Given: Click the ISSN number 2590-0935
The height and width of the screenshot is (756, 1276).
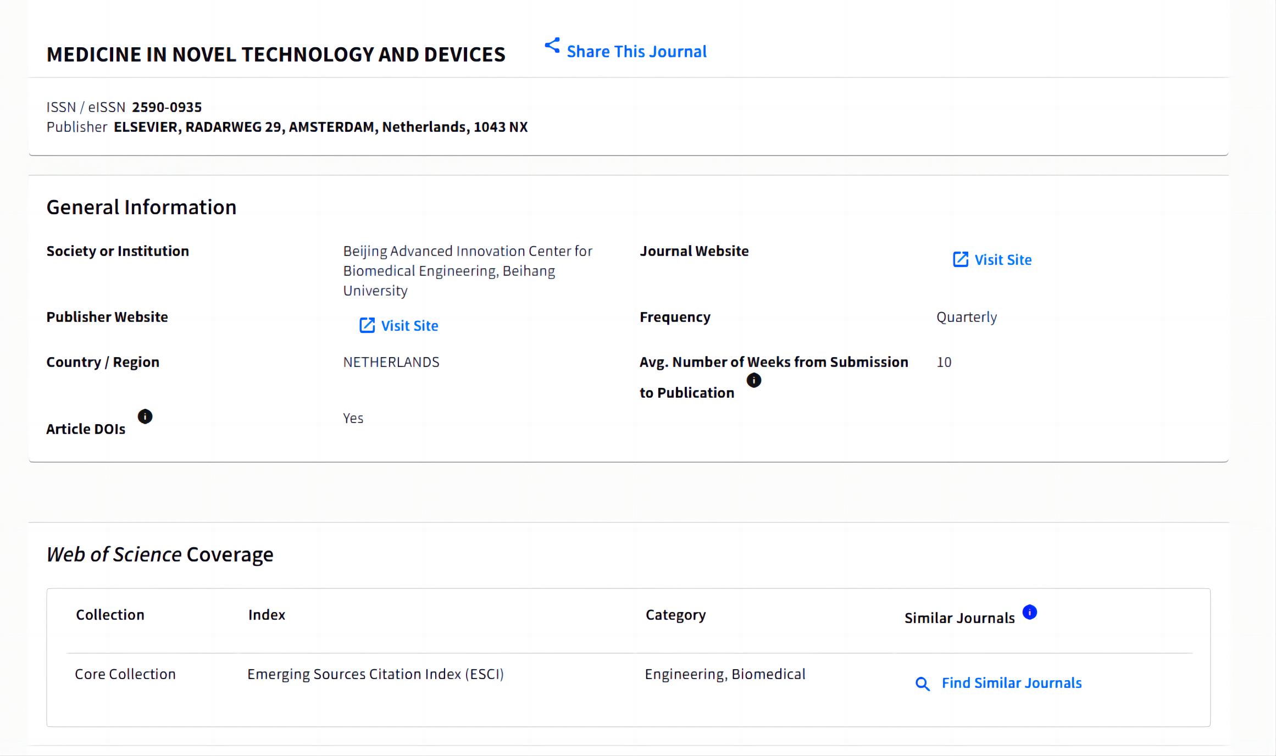Looking at the screenshot, I should [x=167, y=107].
